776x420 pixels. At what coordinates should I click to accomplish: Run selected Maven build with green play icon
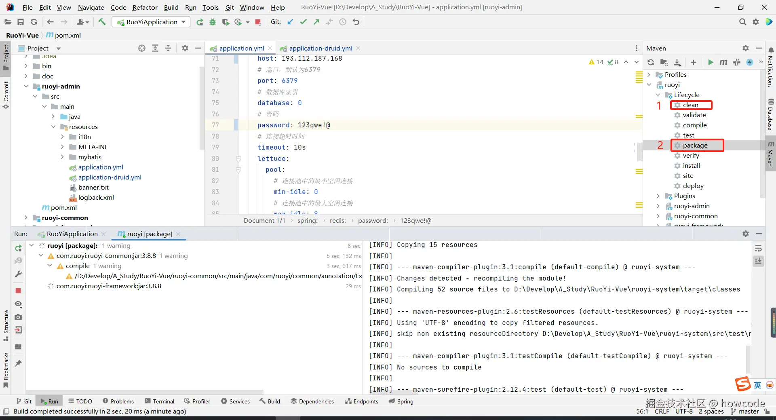point(710,62)
